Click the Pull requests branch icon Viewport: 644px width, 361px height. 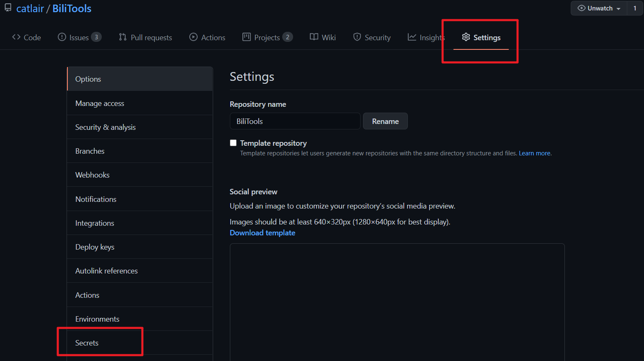123,37
